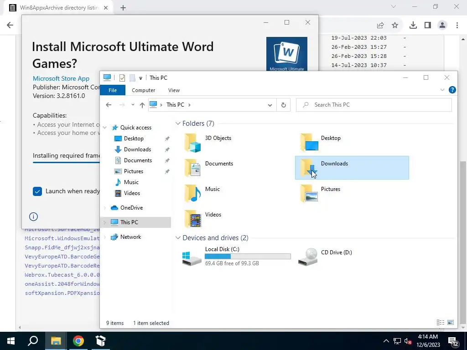Open address bar history dropdown

270,105
